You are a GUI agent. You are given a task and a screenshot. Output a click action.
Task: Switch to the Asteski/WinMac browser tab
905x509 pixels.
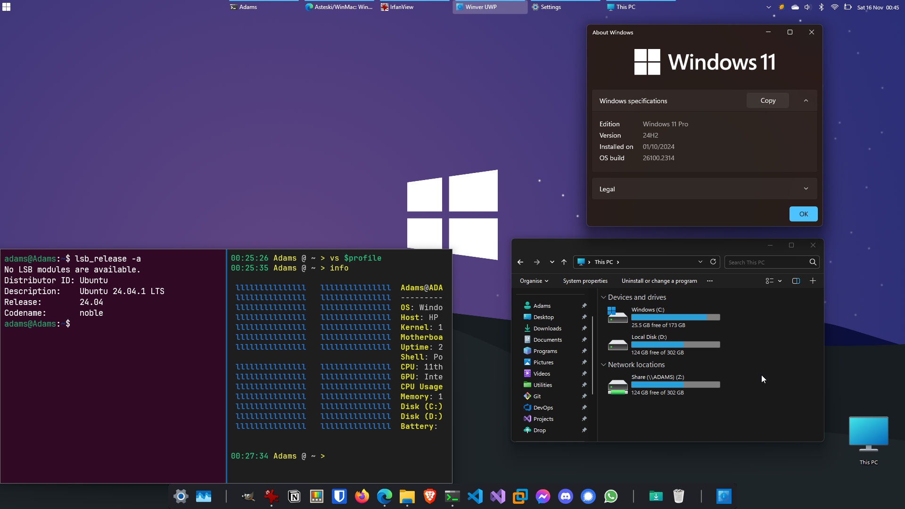(x=339, y=7)
